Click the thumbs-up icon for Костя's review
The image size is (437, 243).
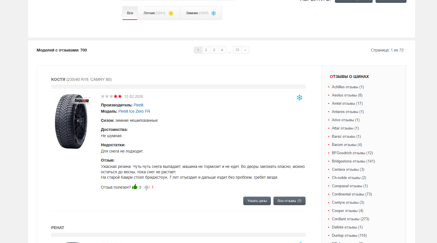[x=135, y=187]
